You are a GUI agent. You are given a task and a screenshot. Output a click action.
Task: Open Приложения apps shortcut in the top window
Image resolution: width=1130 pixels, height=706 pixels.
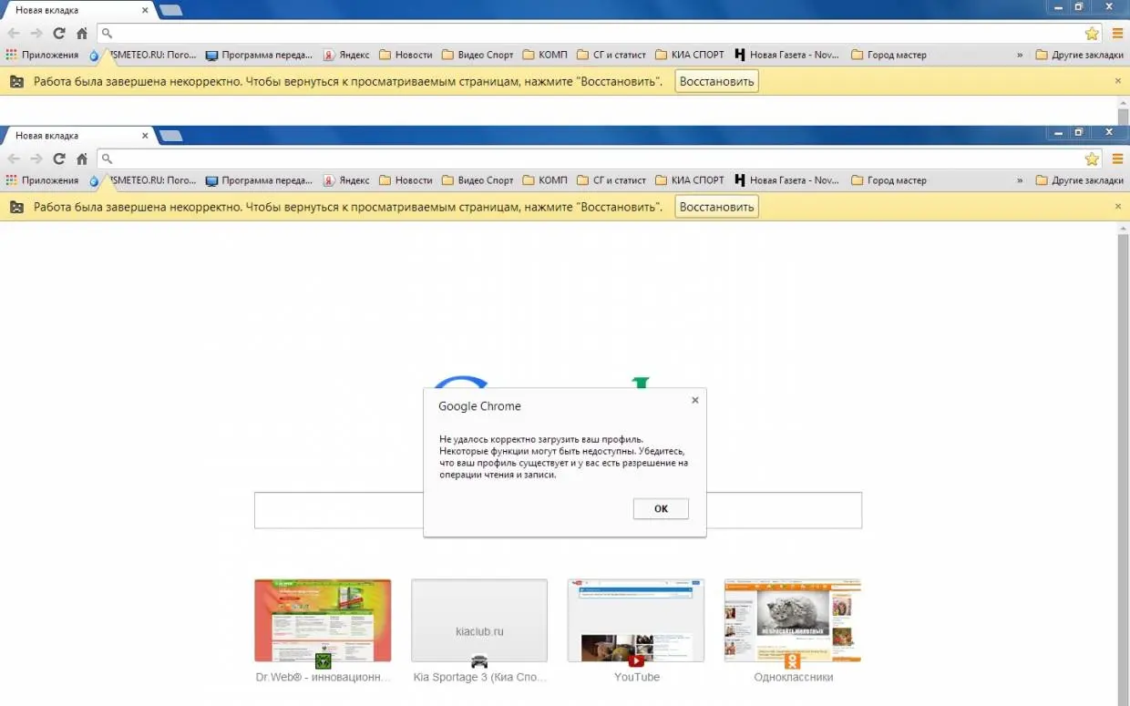pyautogui.click(x=42, y=55)
